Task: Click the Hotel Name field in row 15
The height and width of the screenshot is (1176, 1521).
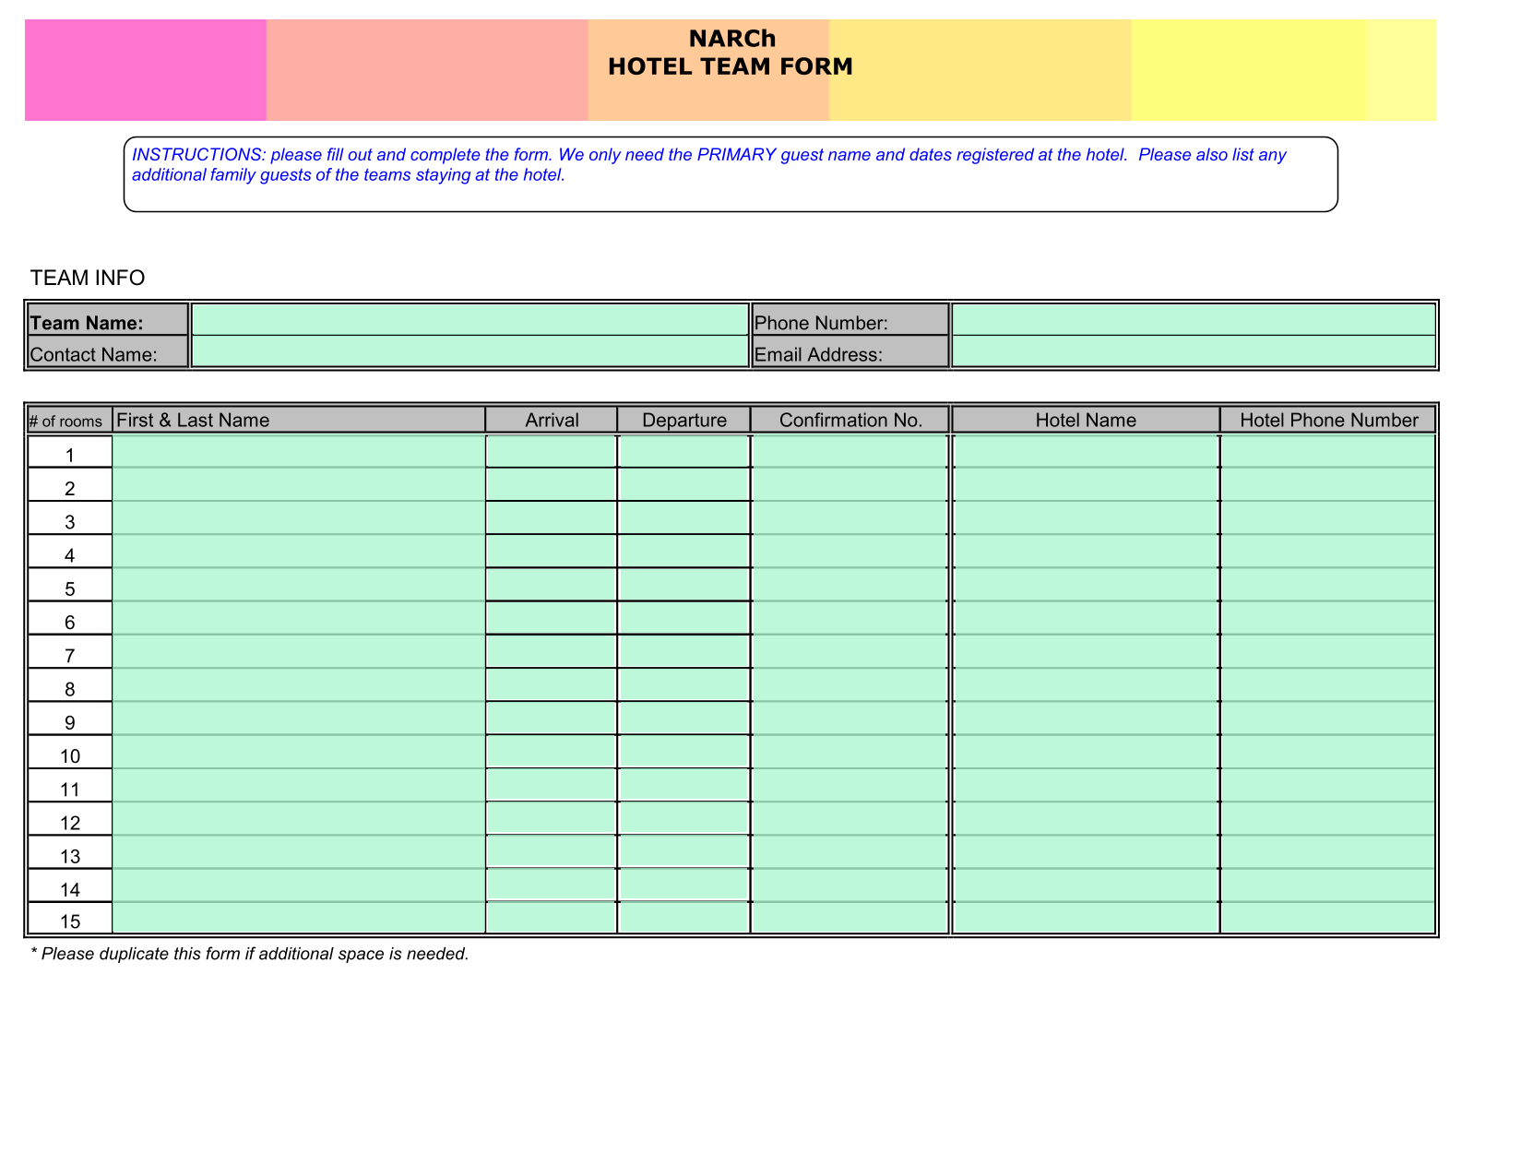Action: tap(1086, 918)
